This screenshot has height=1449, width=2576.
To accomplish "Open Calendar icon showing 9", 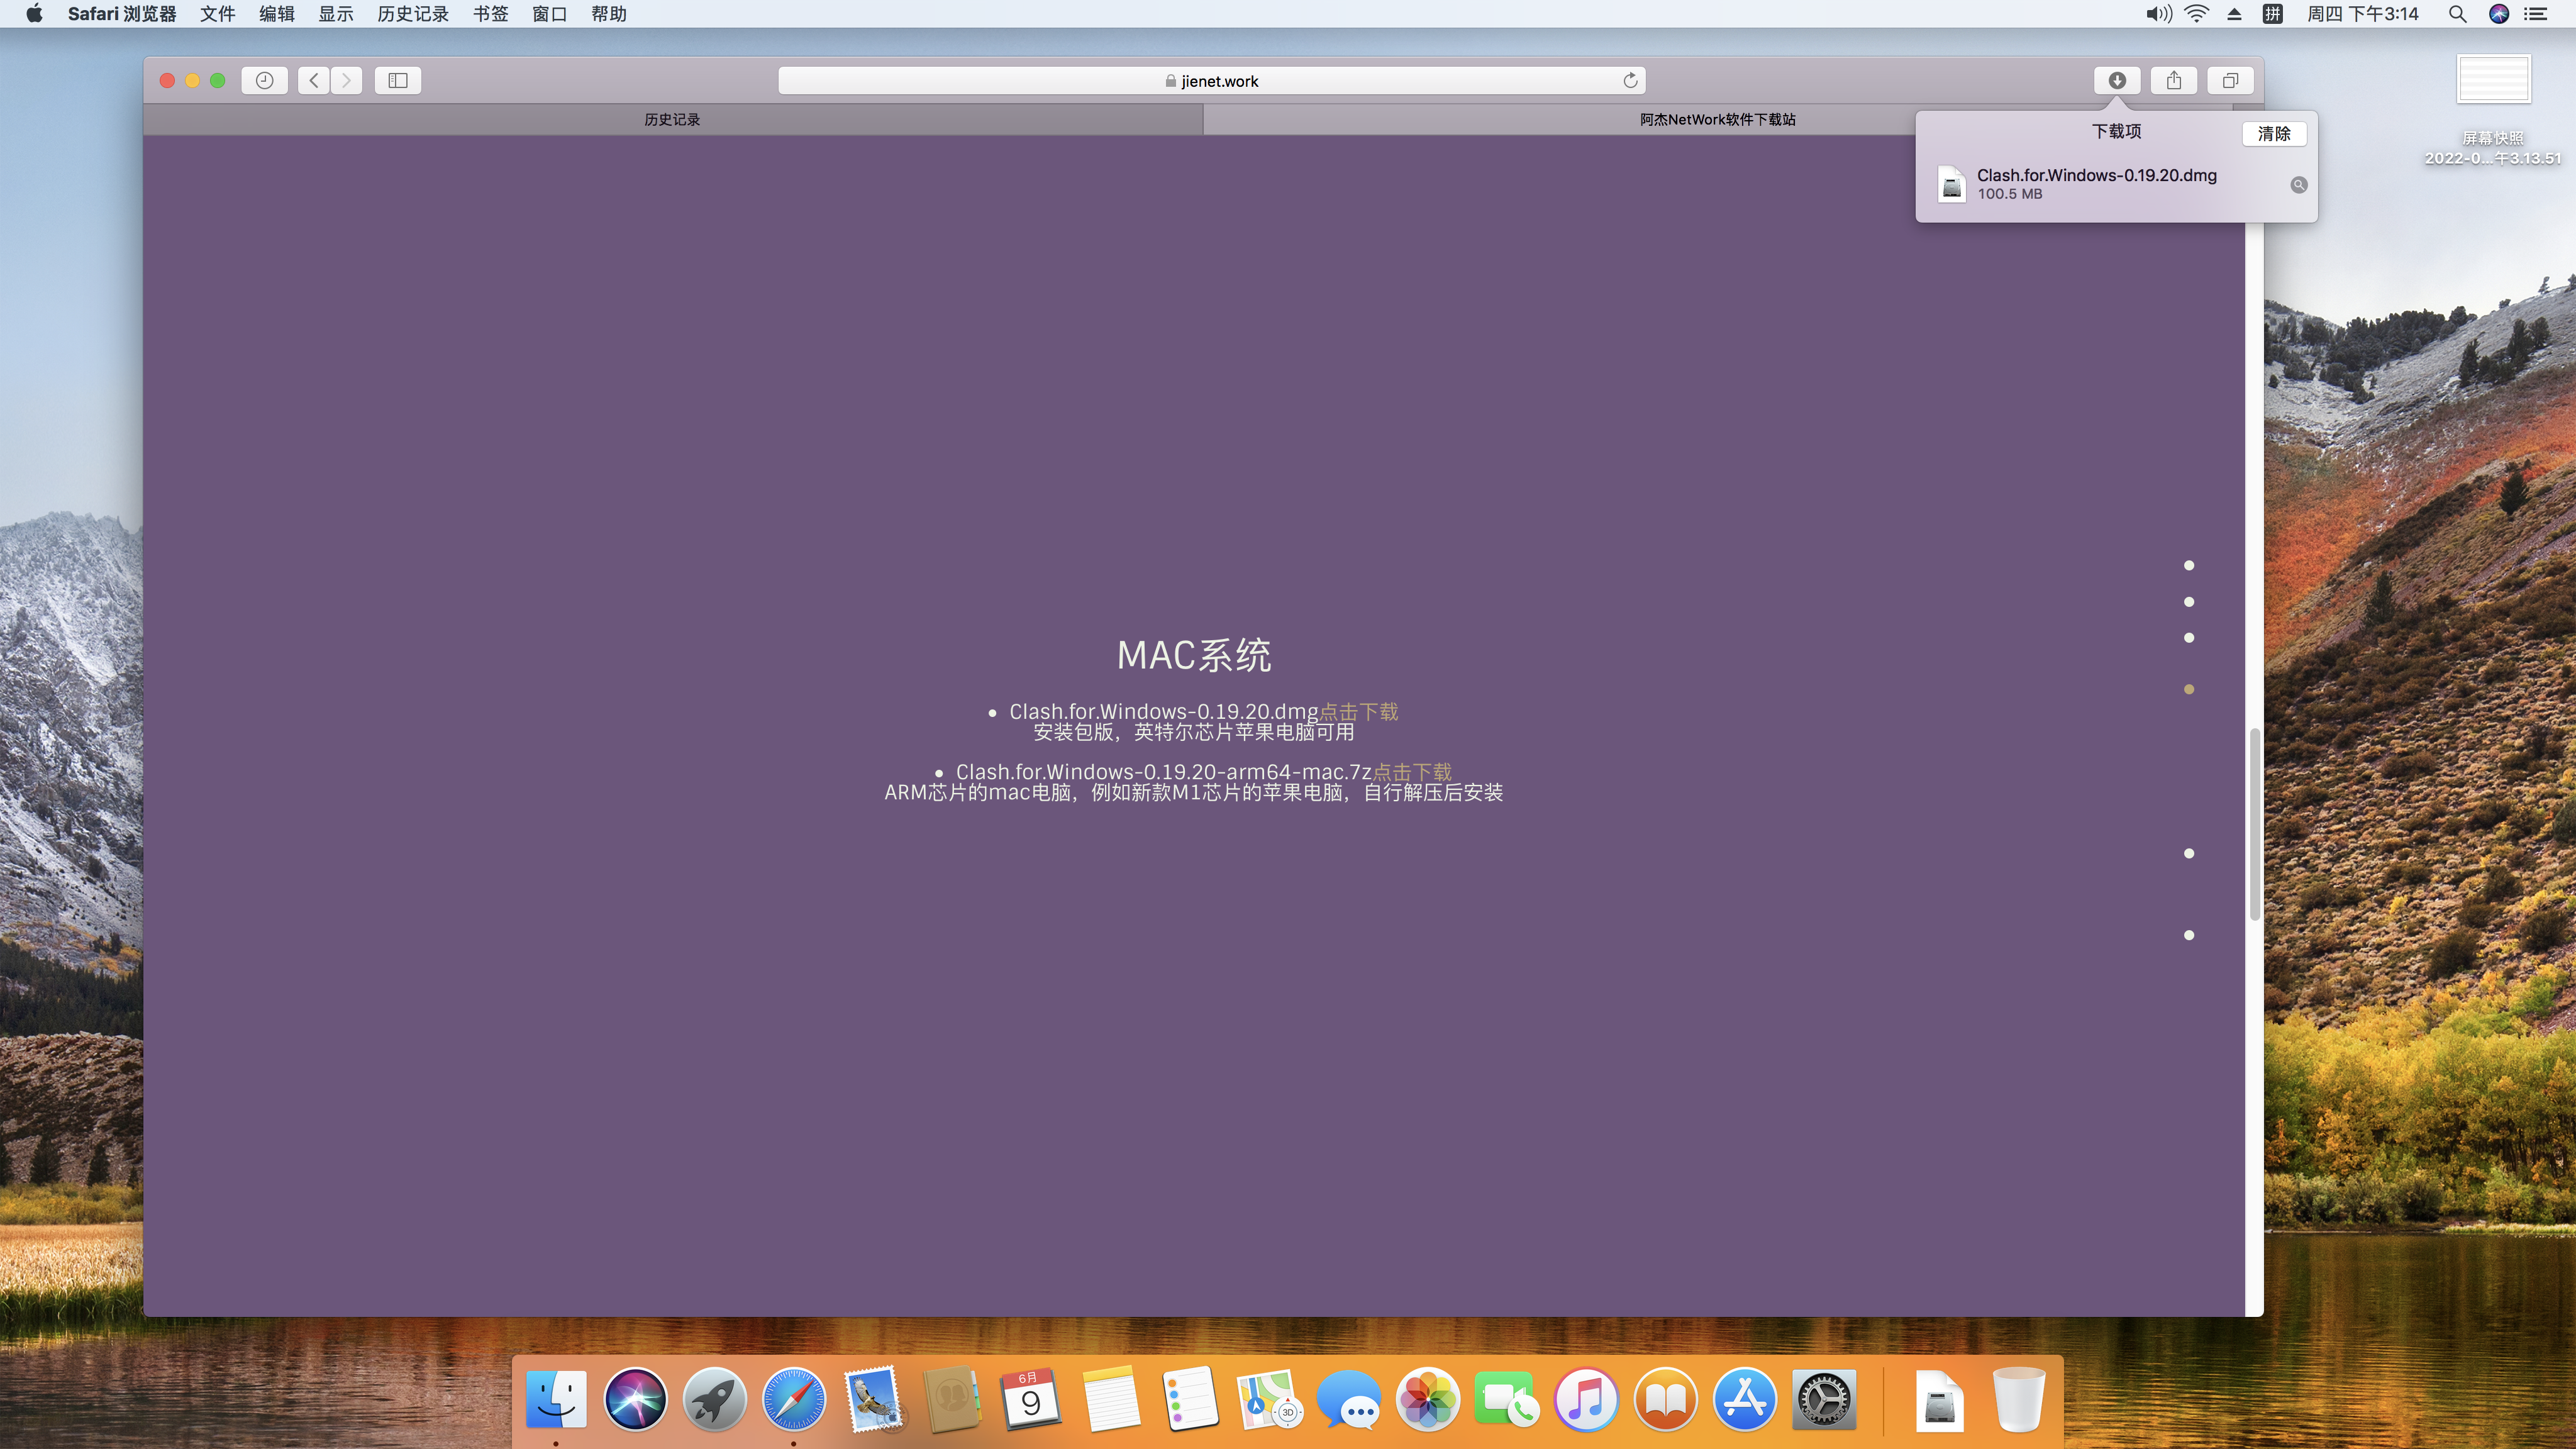I will pos(1031,1399).
